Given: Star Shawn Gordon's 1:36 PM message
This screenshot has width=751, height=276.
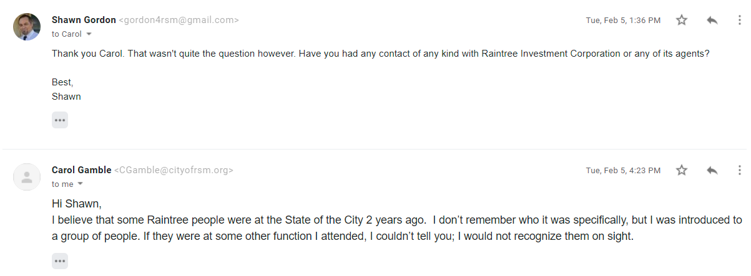Looking at the screenshot, I should (682, 20).
